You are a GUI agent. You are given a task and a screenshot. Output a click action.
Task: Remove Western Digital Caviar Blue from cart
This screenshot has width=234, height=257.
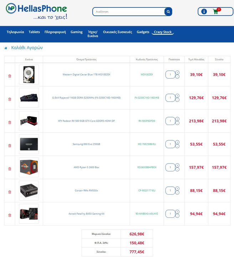(10, 76)
